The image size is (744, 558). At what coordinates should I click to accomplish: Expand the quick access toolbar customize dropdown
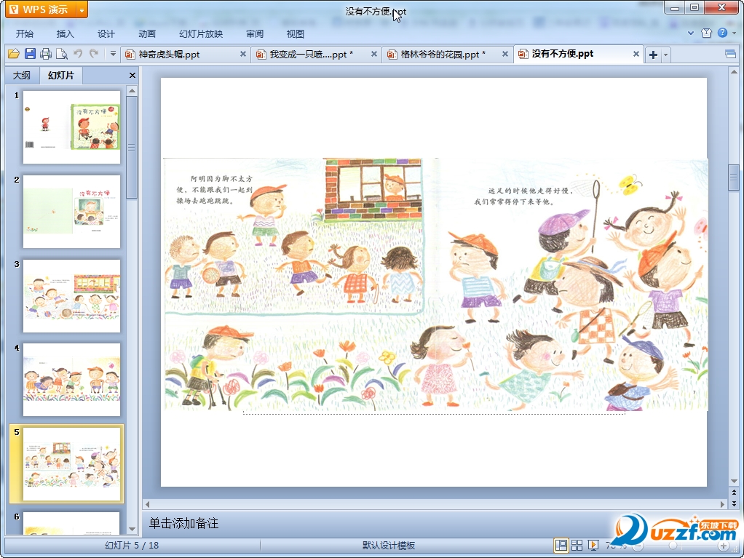(113, 54)
